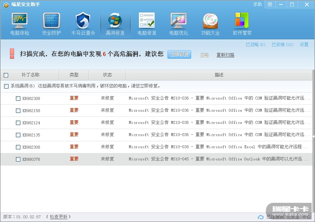Click the 忽略 ignore link
The height and width of the screenshot is (222, 315).
point(204,55)
